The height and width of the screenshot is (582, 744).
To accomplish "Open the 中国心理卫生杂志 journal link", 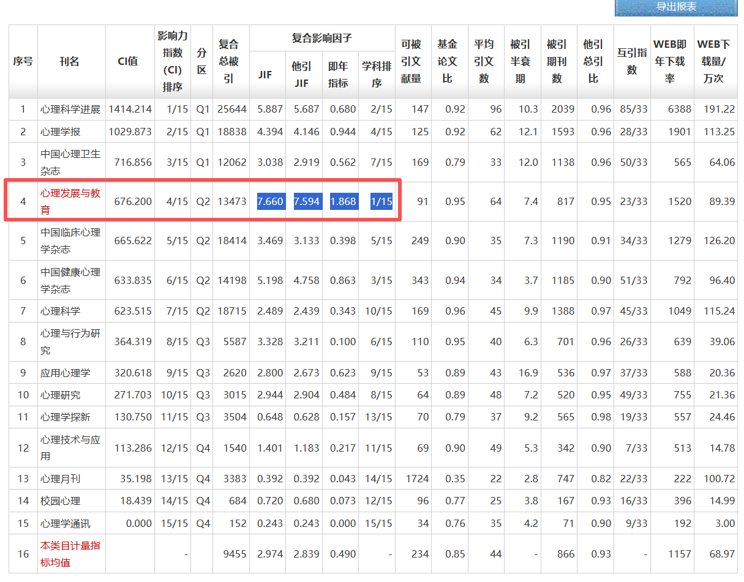I will (x=70, y=162).
